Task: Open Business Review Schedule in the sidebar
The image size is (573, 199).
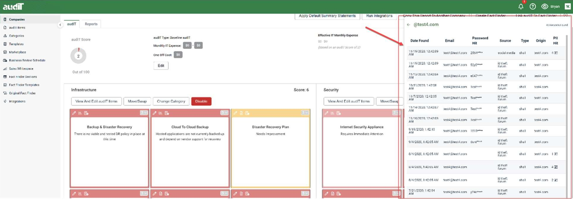Action: (30, 60)
